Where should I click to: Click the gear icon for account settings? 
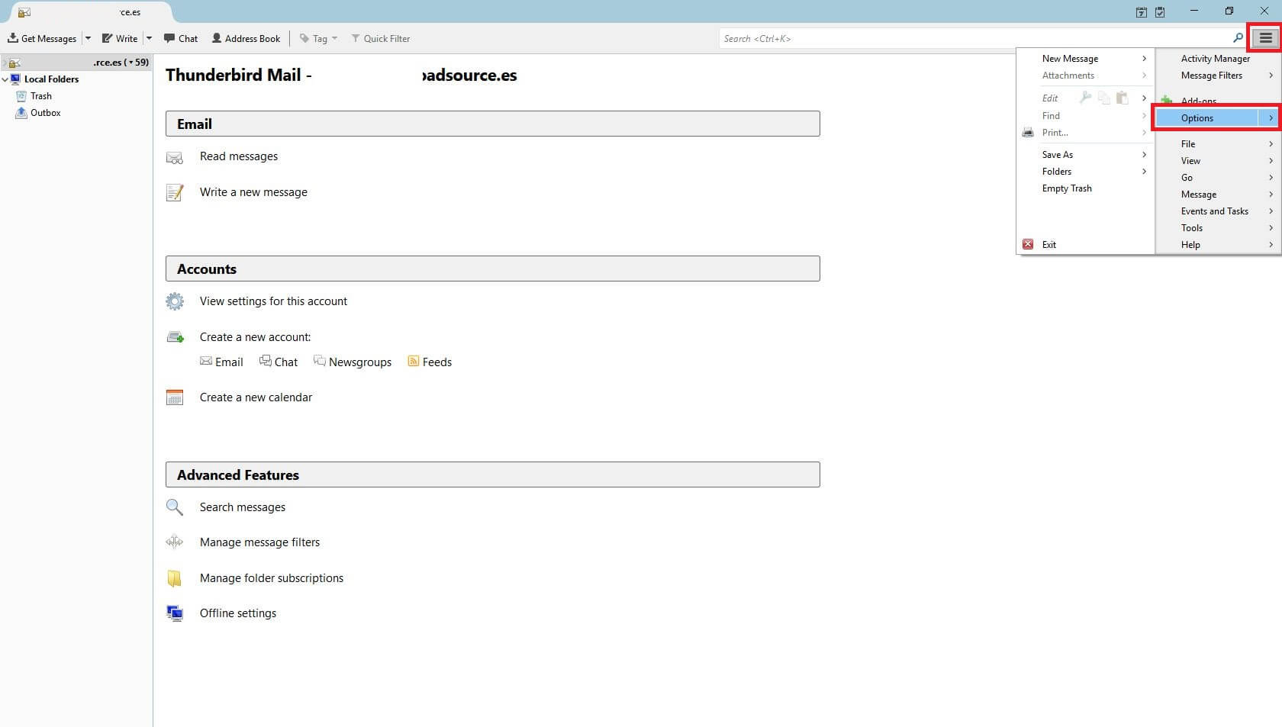[175, 301]
